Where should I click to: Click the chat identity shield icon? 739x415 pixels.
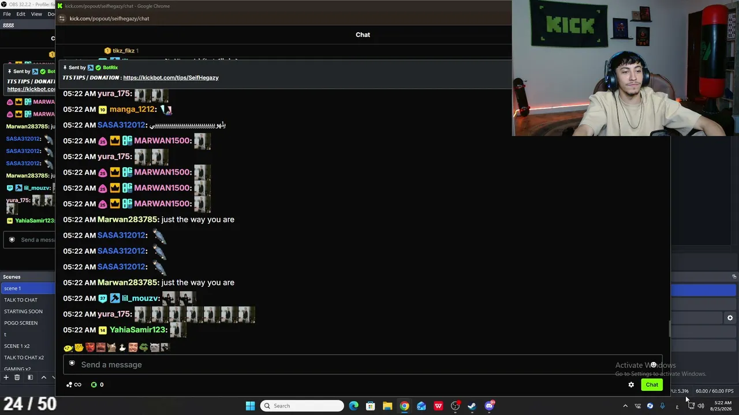click(72, 364)
